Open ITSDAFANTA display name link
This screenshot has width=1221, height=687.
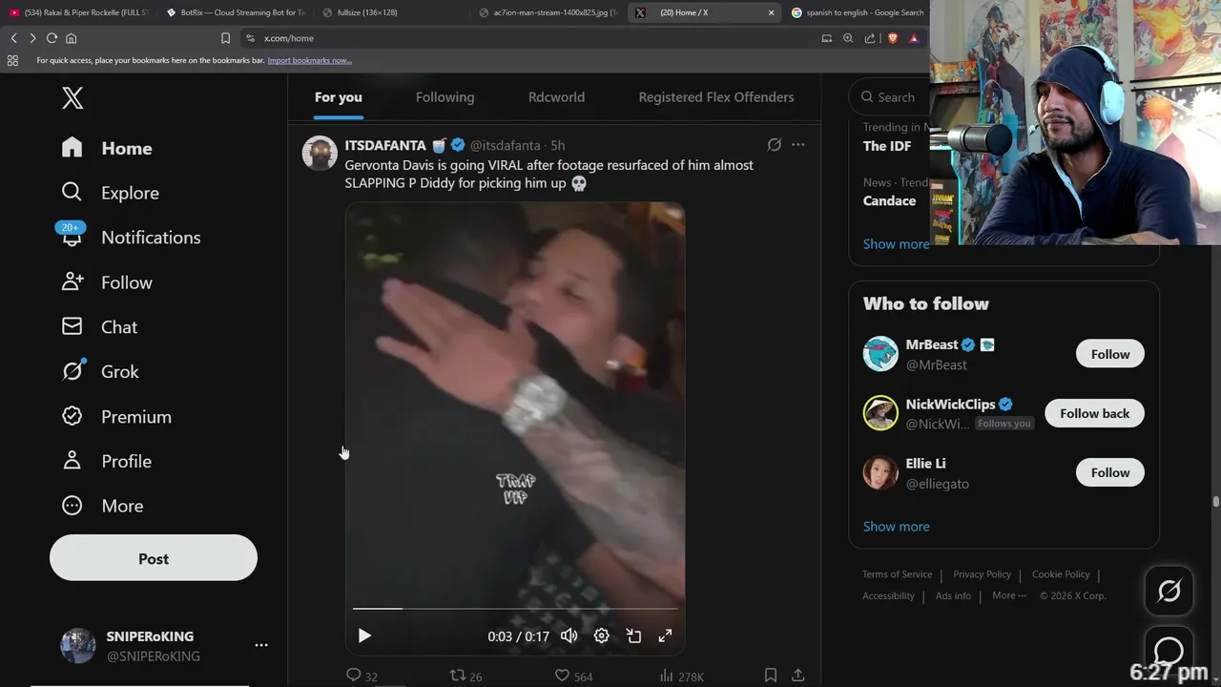[385, 145]
